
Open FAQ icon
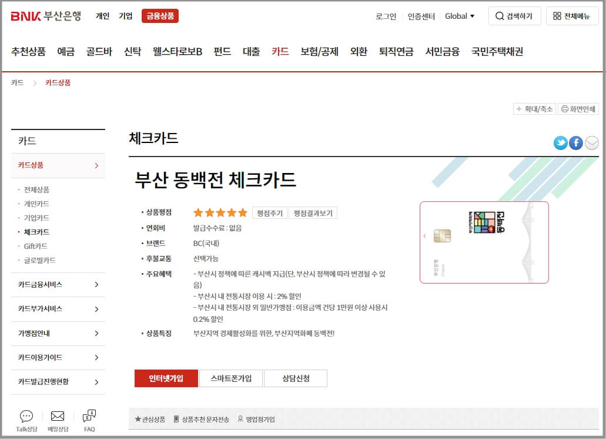tap(89, 416)
